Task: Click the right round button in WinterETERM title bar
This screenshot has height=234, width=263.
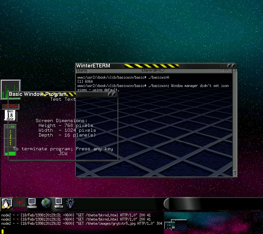Action: coord(233,66)
